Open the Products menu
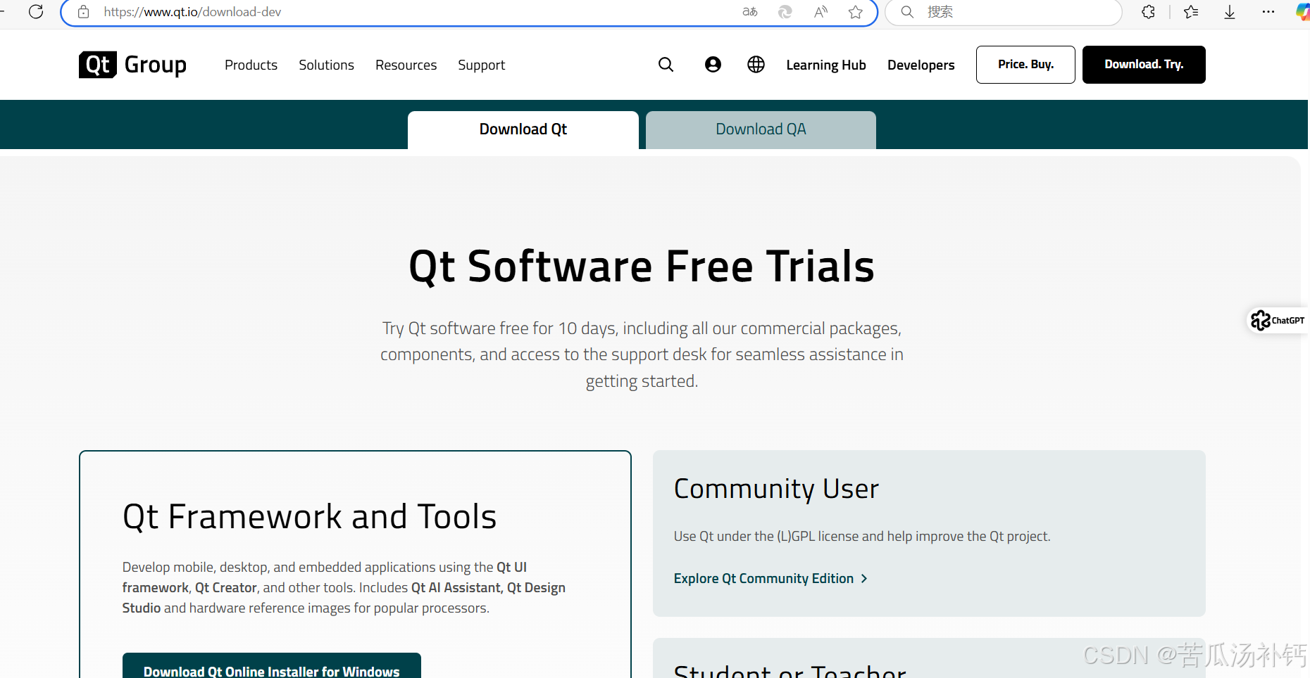The height and width of the screenshot is (678, 1310). click(251, 65)
